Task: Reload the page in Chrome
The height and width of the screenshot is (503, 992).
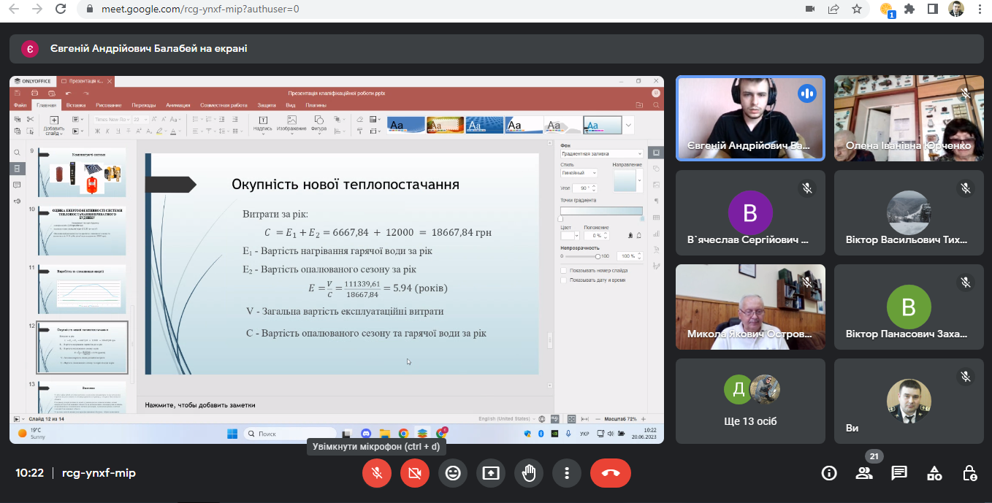Action: 61,9
